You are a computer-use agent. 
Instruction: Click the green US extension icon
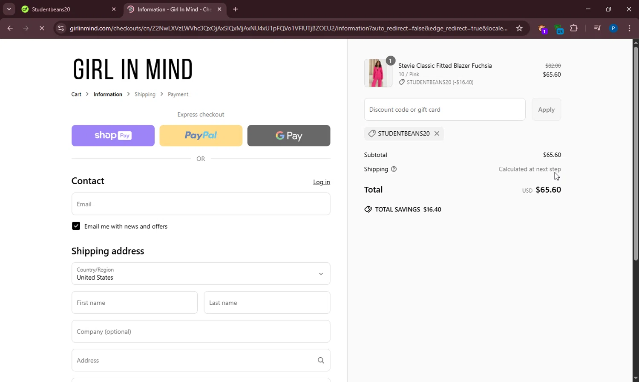559,29
